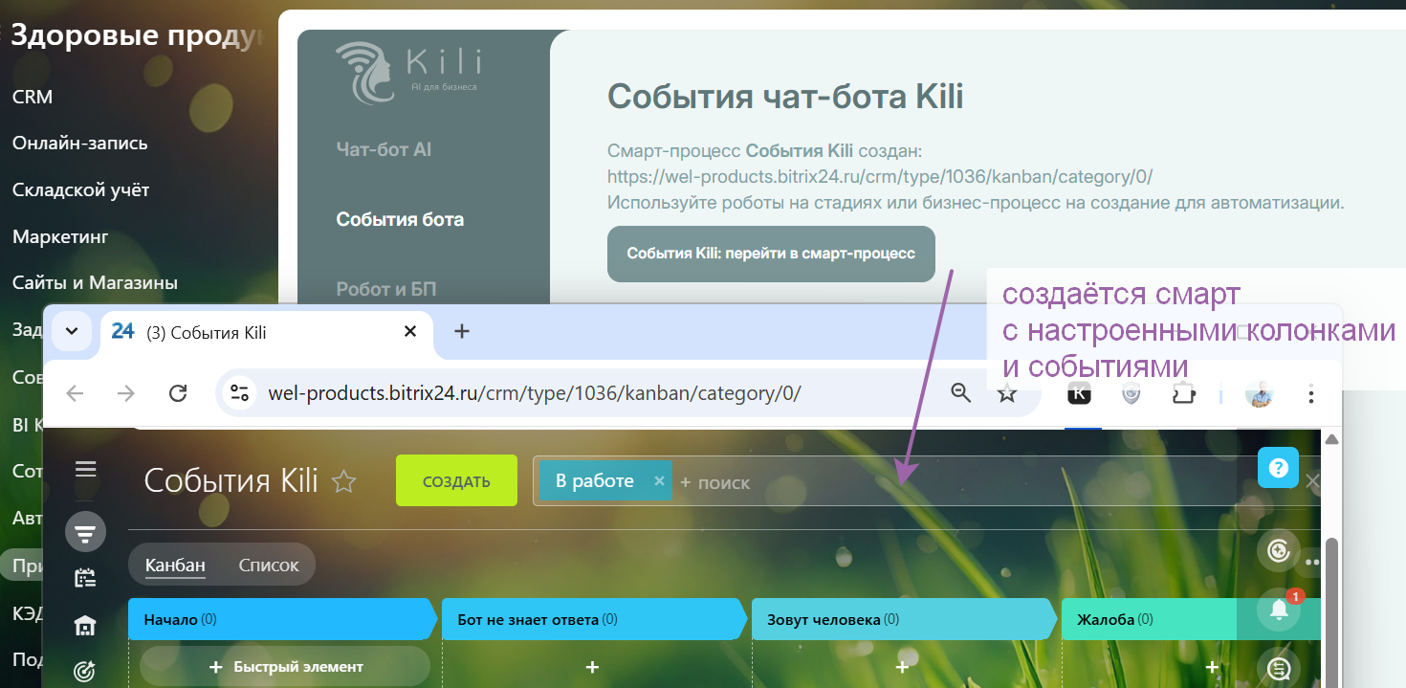Viewport: 1406px width, 688px height.
Task: Open Чат-бот AI in Kili menu
Action: pyautogui.click(x=384, y=149)
